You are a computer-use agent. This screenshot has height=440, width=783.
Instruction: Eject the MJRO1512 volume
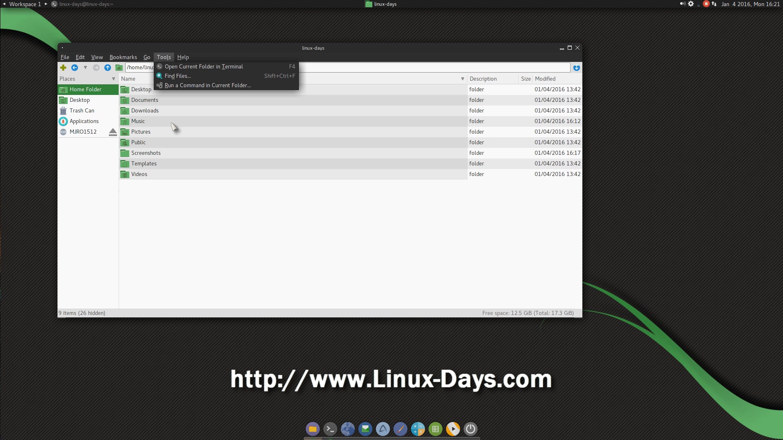coord(113,132)
